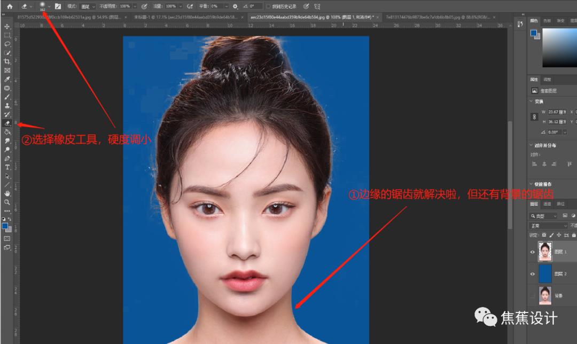Click the align horizontal centers button
This screenshot has height=344, width=577.
click(545, 163)
